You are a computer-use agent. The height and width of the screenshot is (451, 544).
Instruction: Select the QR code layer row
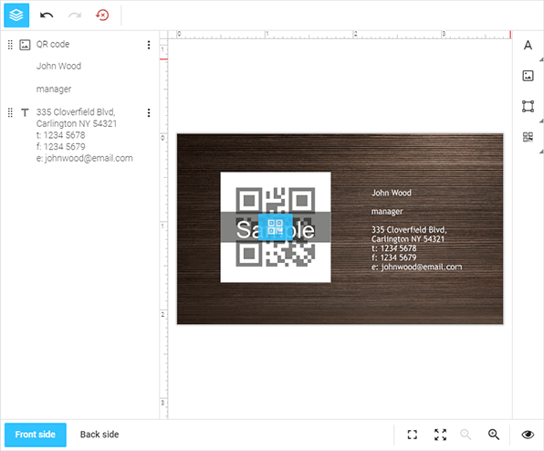tap(79, 45)
